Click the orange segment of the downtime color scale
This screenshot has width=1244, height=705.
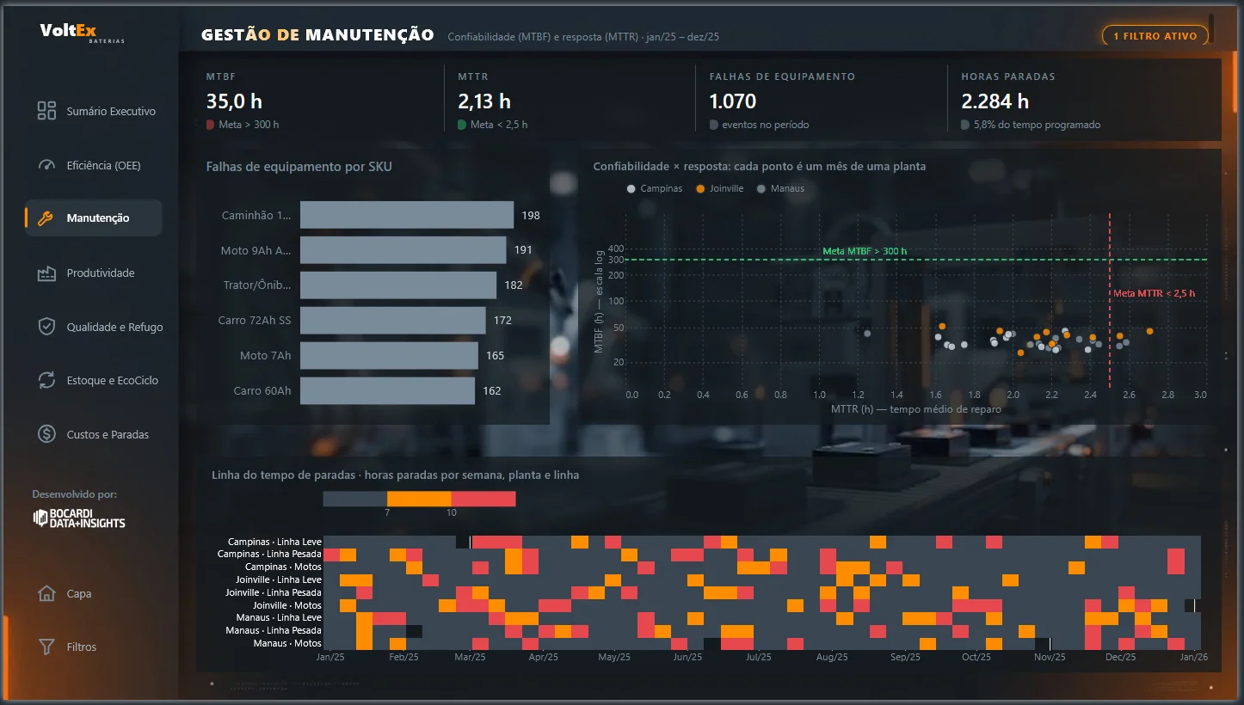[419, 499]
